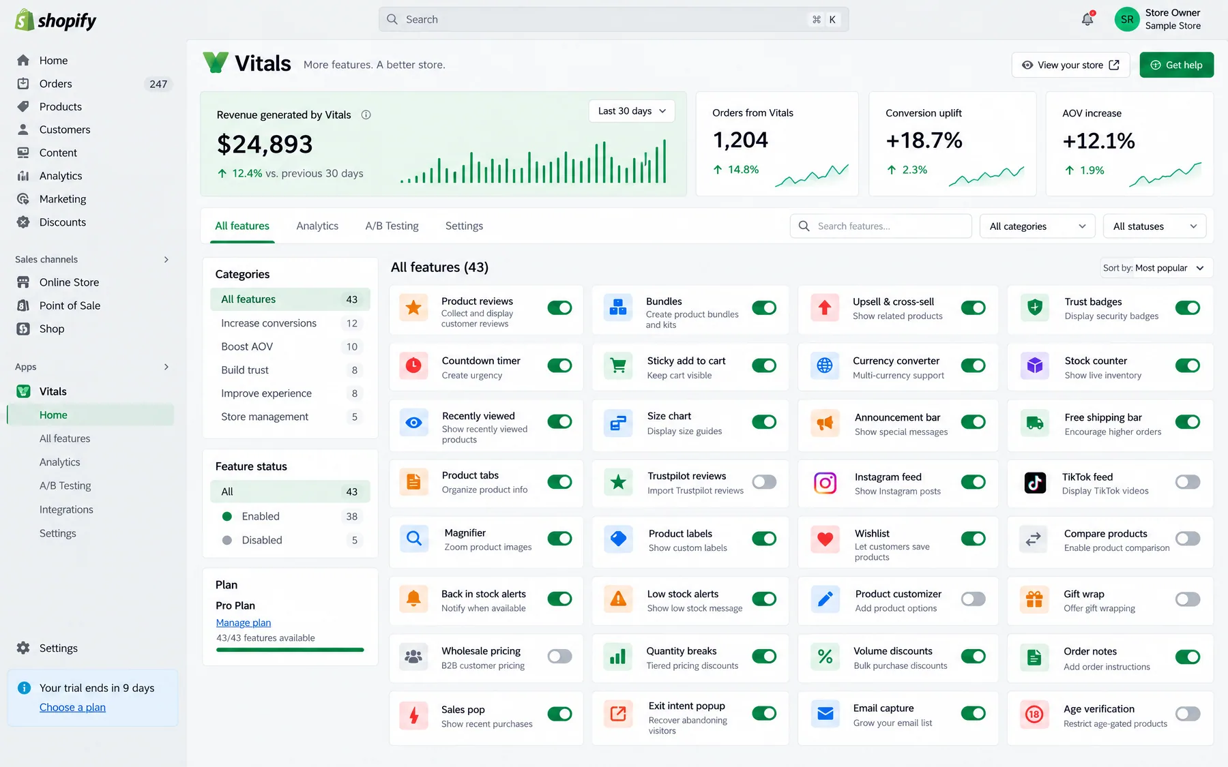Click the Currency converter globe icon

tap(825, 366)
